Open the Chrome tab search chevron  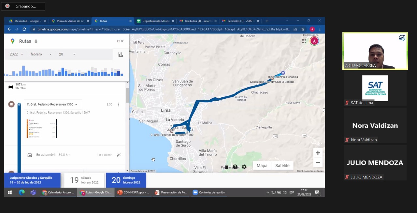coord(287,21)
